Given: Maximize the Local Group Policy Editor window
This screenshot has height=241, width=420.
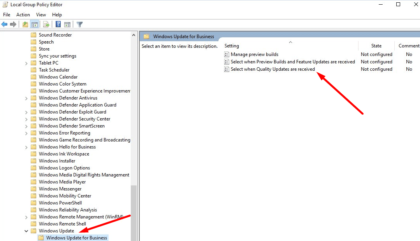Looking at the screenshot, I should [x=398, y=4].
